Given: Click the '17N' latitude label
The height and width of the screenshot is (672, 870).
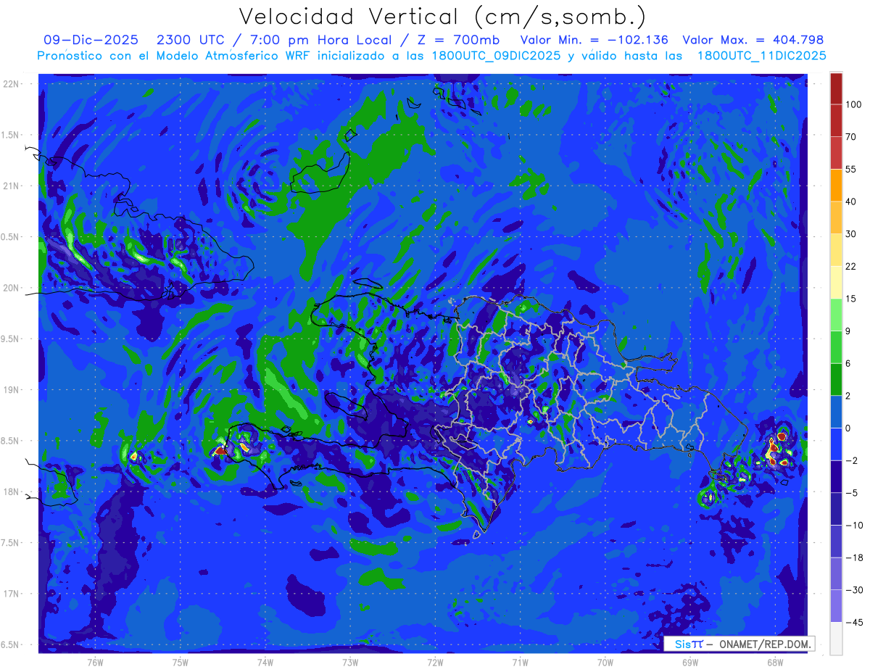Looking at the screenshot, I should pos(11,594).
